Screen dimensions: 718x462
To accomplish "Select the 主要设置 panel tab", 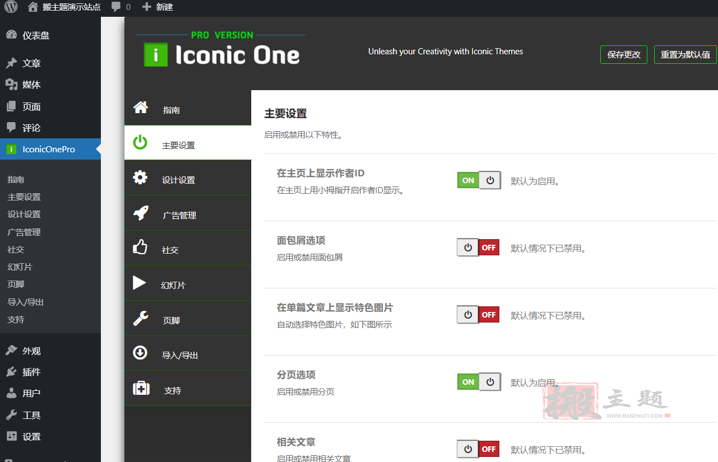I will click(188, 143).
